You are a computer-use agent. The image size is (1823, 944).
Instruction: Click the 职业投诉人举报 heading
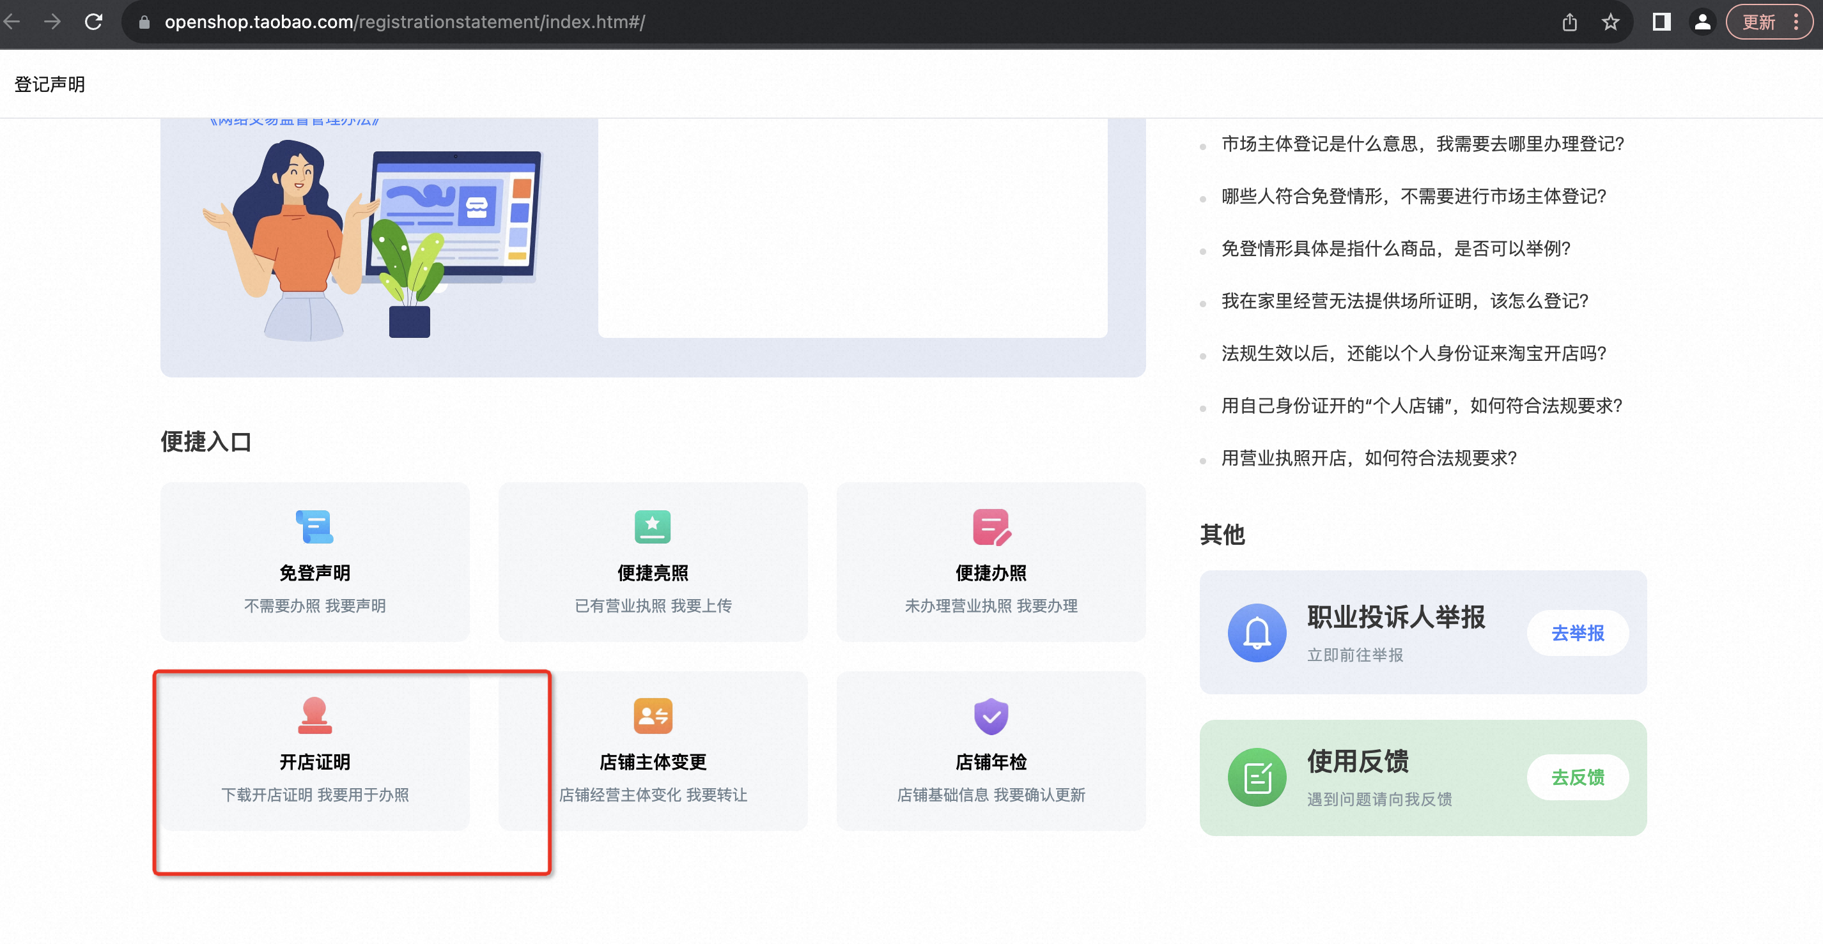click(x=1395, y=616)
